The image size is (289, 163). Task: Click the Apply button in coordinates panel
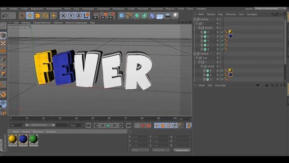[182, 150]
